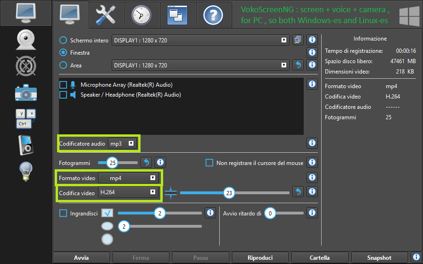
Task: Open the clock timer tab
Action: [x=142, y=15]
